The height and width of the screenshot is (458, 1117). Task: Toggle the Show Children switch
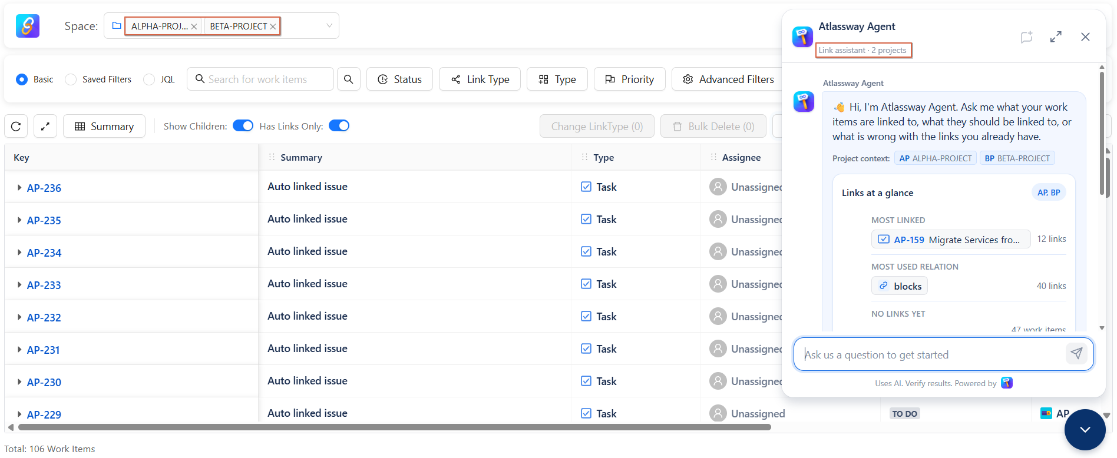(x=243, y=126)
